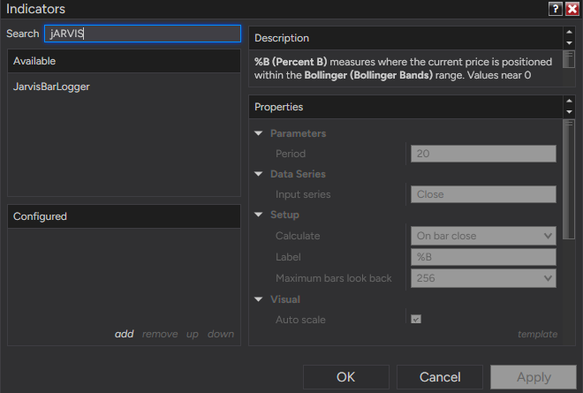
Task: Select JarvisBarLogger in Available list
Action: [51, 87]
